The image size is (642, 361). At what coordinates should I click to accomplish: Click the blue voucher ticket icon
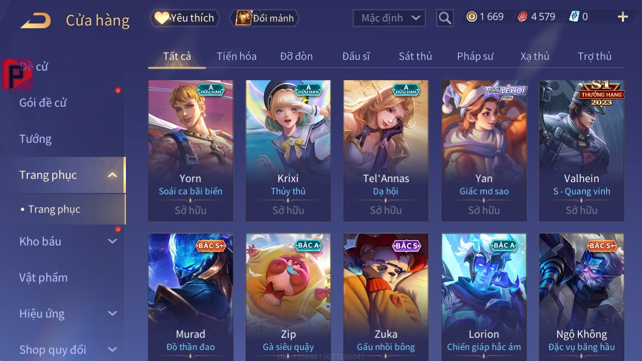(x=574, y=17)
